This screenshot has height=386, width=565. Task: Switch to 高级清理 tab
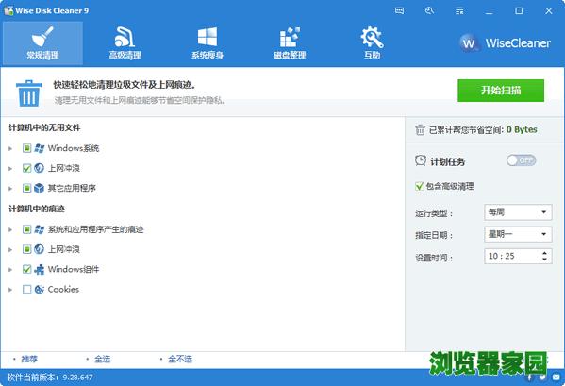125,43
